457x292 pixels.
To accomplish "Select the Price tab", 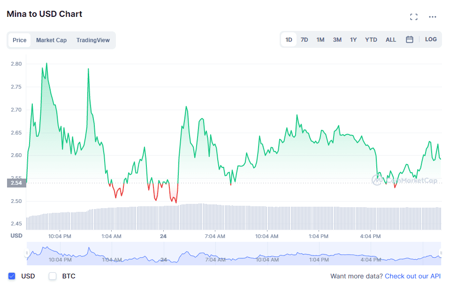I will coord(19,40).
